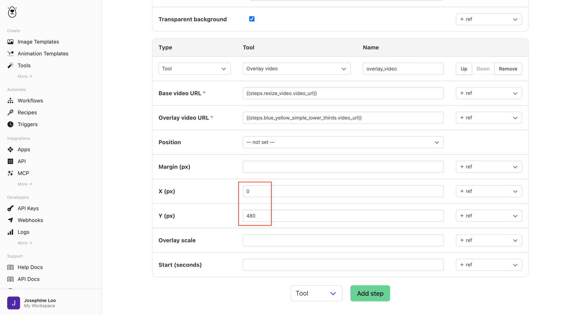Screen dimensions: 575x315
Task: Open the Tool dropdown beside Add step
Action: coord(316,293)
